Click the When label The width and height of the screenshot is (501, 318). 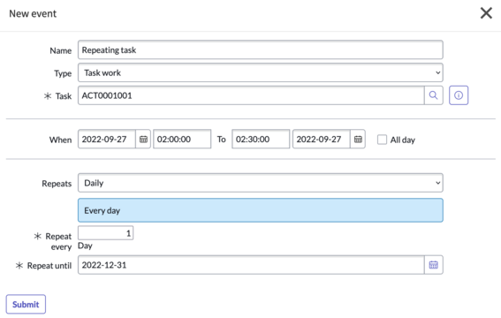(x=60, y=140)
